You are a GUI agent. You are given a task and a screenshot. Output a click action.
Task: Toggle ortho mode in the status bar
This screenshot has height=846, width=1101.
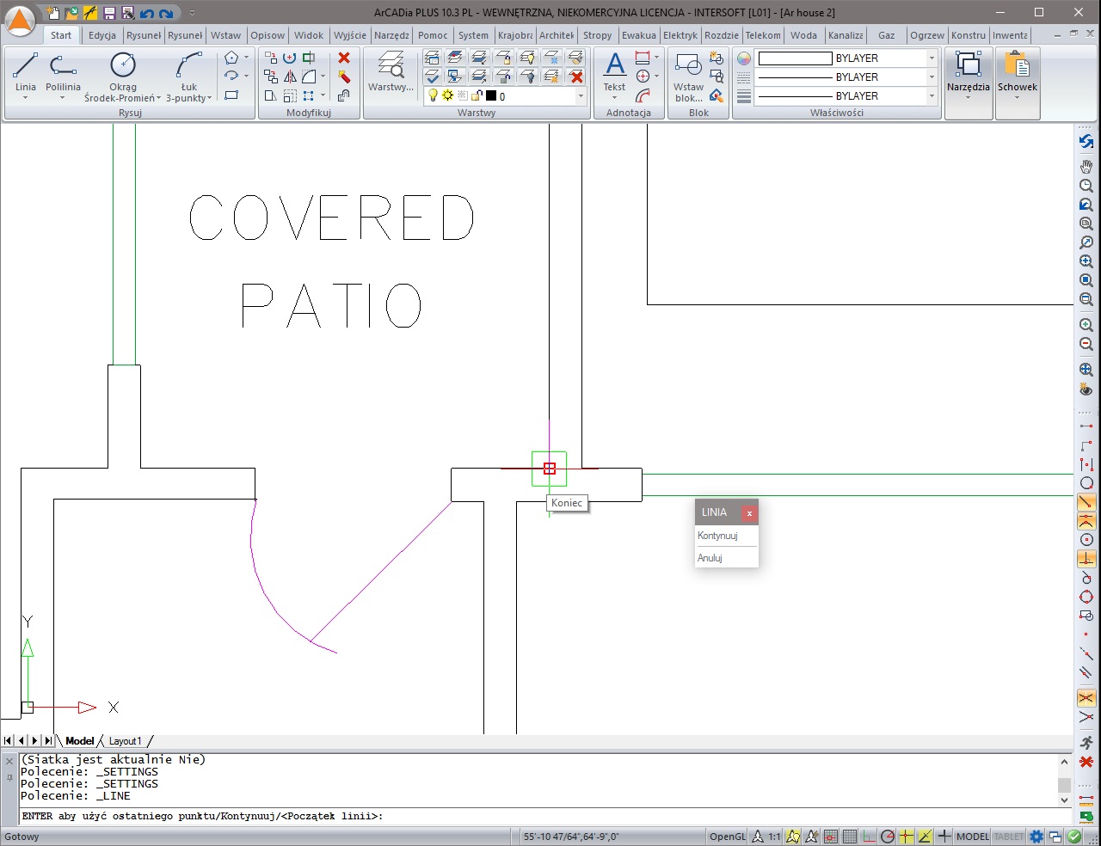(x=869, y=837)
